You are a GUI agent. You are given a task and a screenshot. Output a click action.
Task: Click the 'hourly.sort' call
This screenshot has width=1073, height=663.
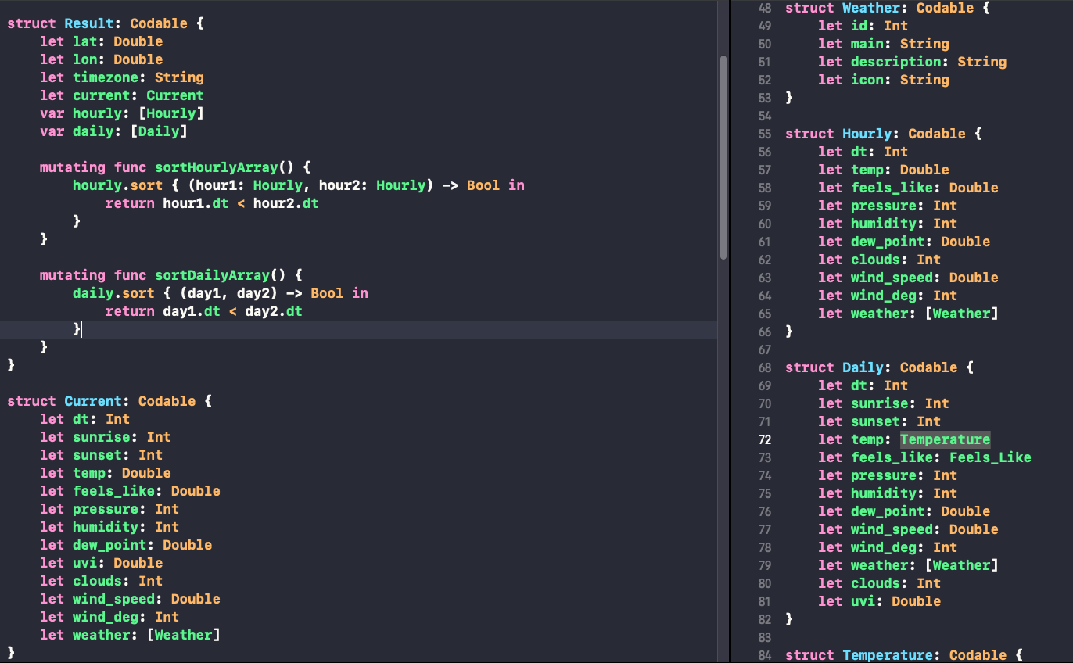tap(117, 185)
